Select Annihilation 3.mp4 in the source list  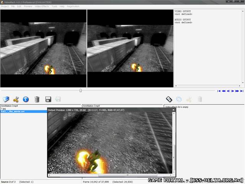[x=9, y=106]
